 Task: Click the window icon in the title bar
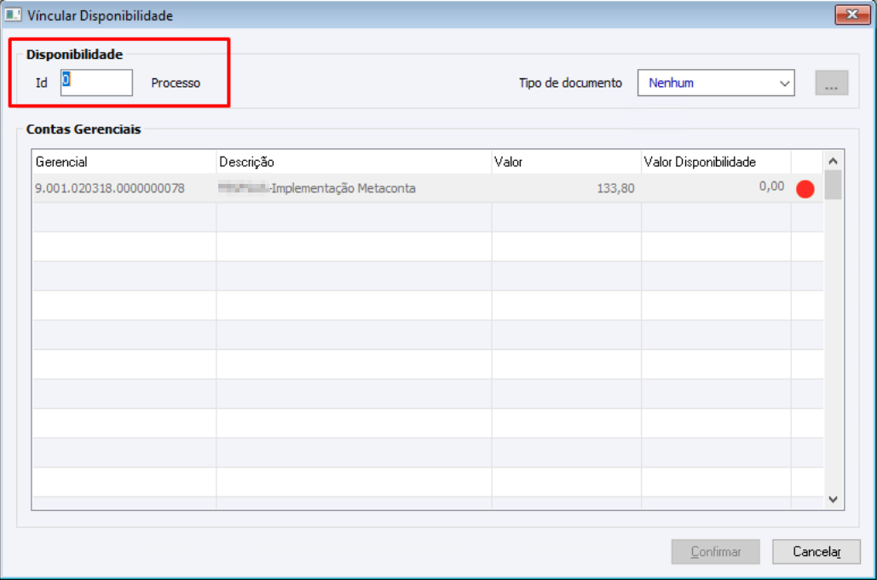(13, 15)
